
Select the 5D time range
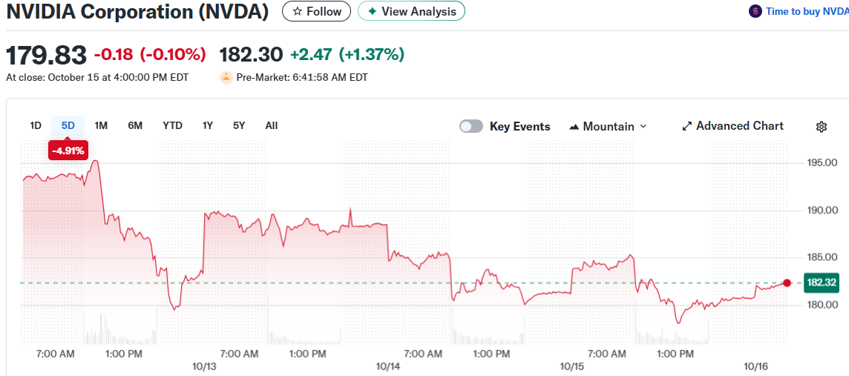pos(68,125)
